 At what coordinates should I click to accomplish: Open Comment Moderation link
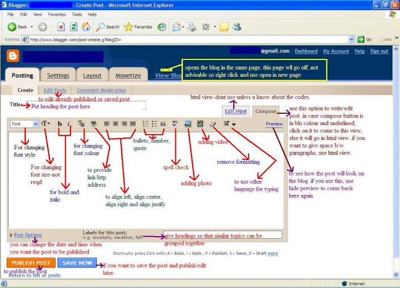point(101,90)
